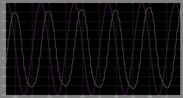
Task: Click the purple sine zero crossing at 16.5
Action: tap(15, 49)
